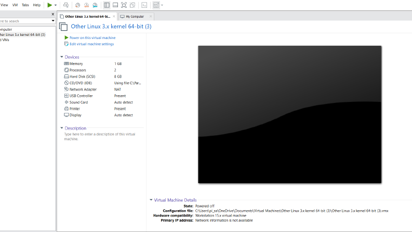Close the My Computer tab
Image resolution: width=412 pixels, height=232 pixels.
tap(151, 16)
